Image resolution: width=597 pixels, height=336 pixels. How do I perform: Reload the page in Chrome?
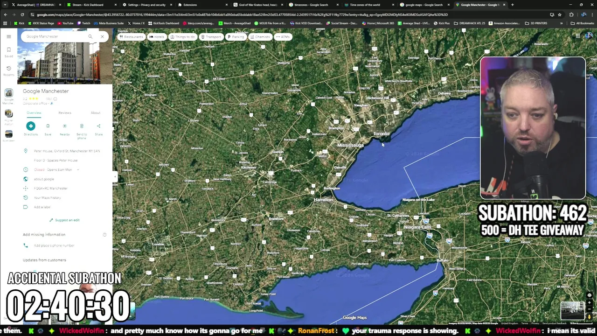point(22,14)
